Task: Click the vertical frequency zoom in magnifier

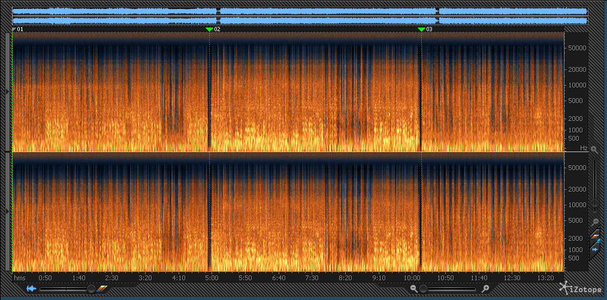Action: 594,149
